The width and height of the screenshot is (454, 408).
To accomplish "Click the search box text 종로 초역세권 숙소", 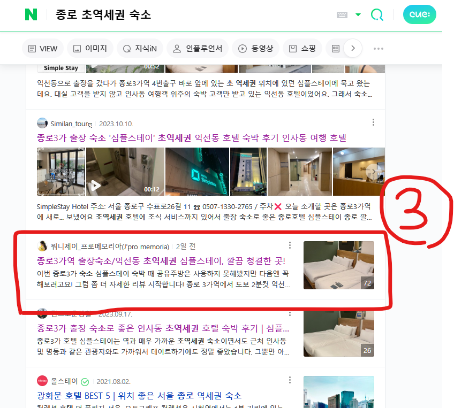I will 103,14.
